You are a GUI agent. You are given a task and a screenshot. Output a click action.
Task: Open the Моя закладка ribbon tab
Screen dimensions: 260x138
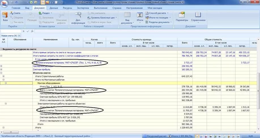click(x=155, y=8)
